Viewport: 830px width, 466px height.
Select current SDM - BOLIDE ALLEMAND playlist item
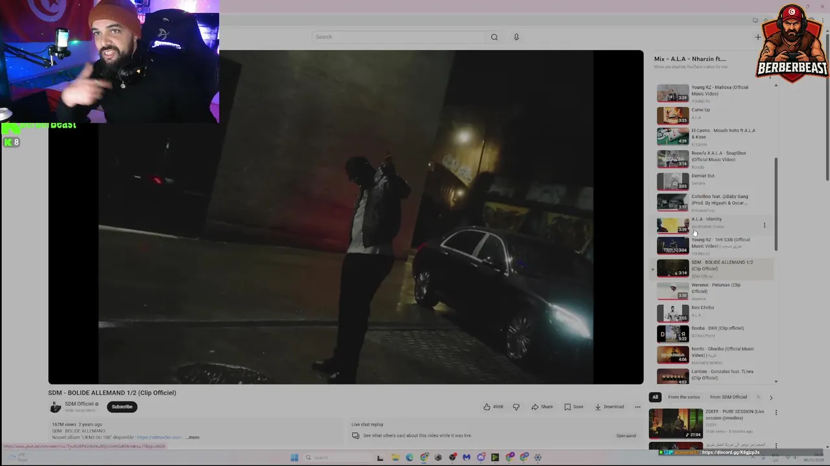(x=713, y=269)
